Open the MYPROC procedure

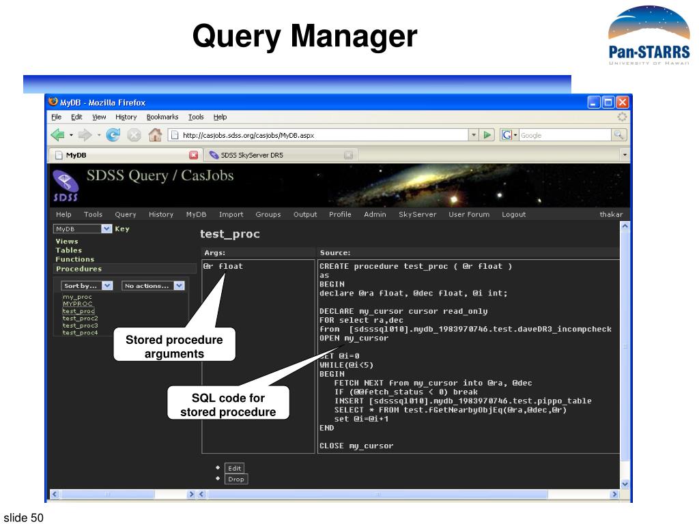point(78,304)
